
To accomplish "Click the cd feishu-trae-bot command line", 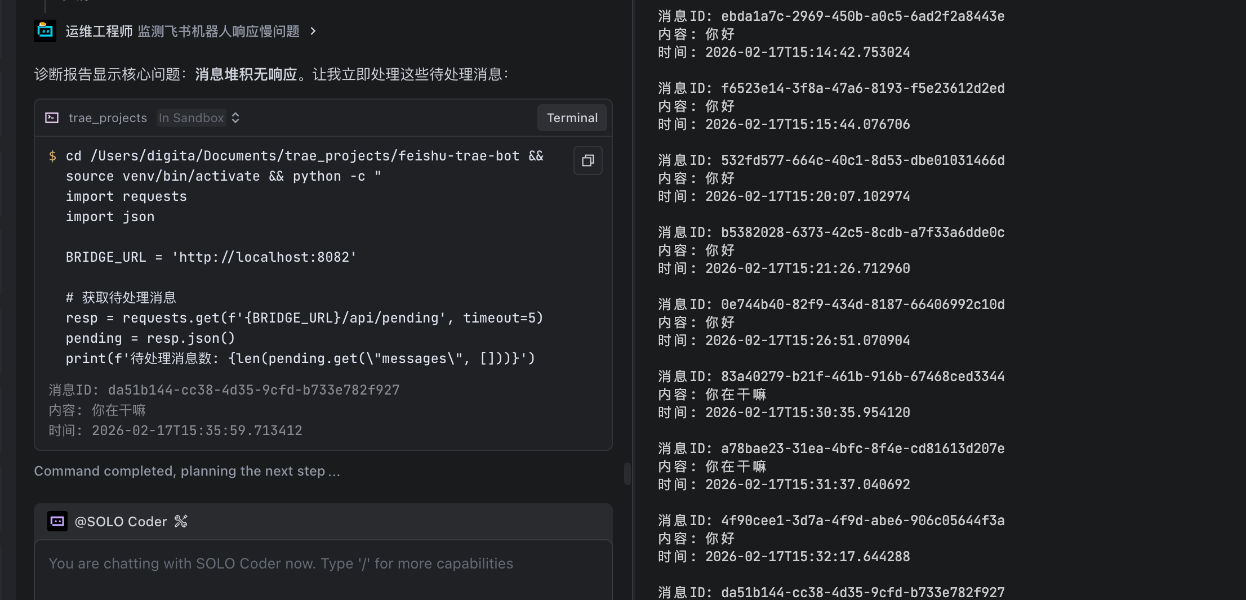I will (305, 156).
